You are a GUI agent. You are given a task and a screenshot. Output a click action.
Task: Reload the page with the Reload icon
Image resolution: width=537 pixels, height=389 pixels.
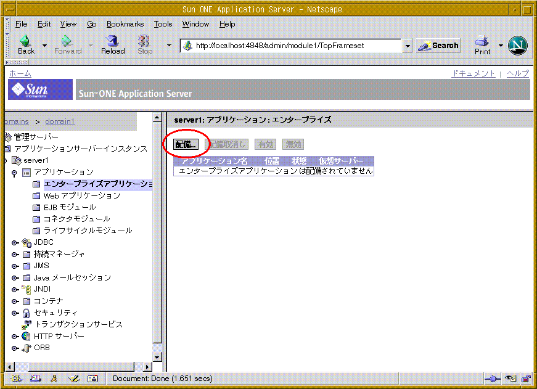pos(112,41)
